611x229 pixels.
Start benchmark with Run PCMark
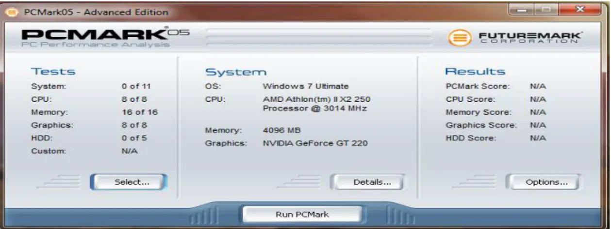click(302, 214)
